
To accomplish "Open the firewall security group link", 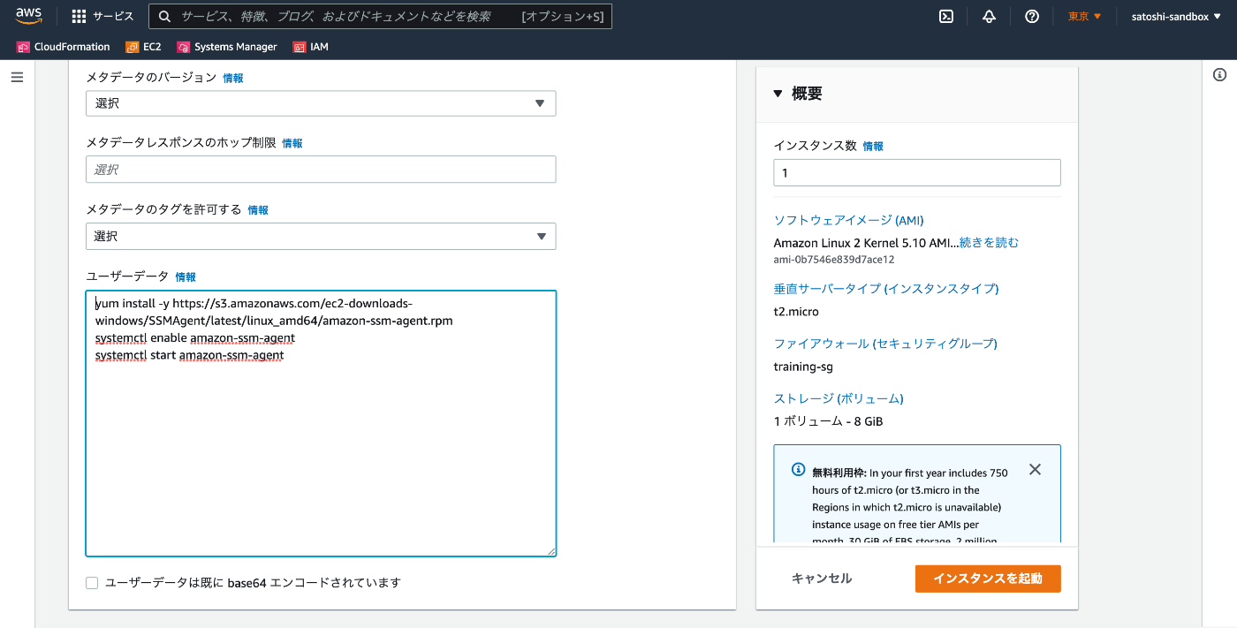I will [x=885, y=344].
